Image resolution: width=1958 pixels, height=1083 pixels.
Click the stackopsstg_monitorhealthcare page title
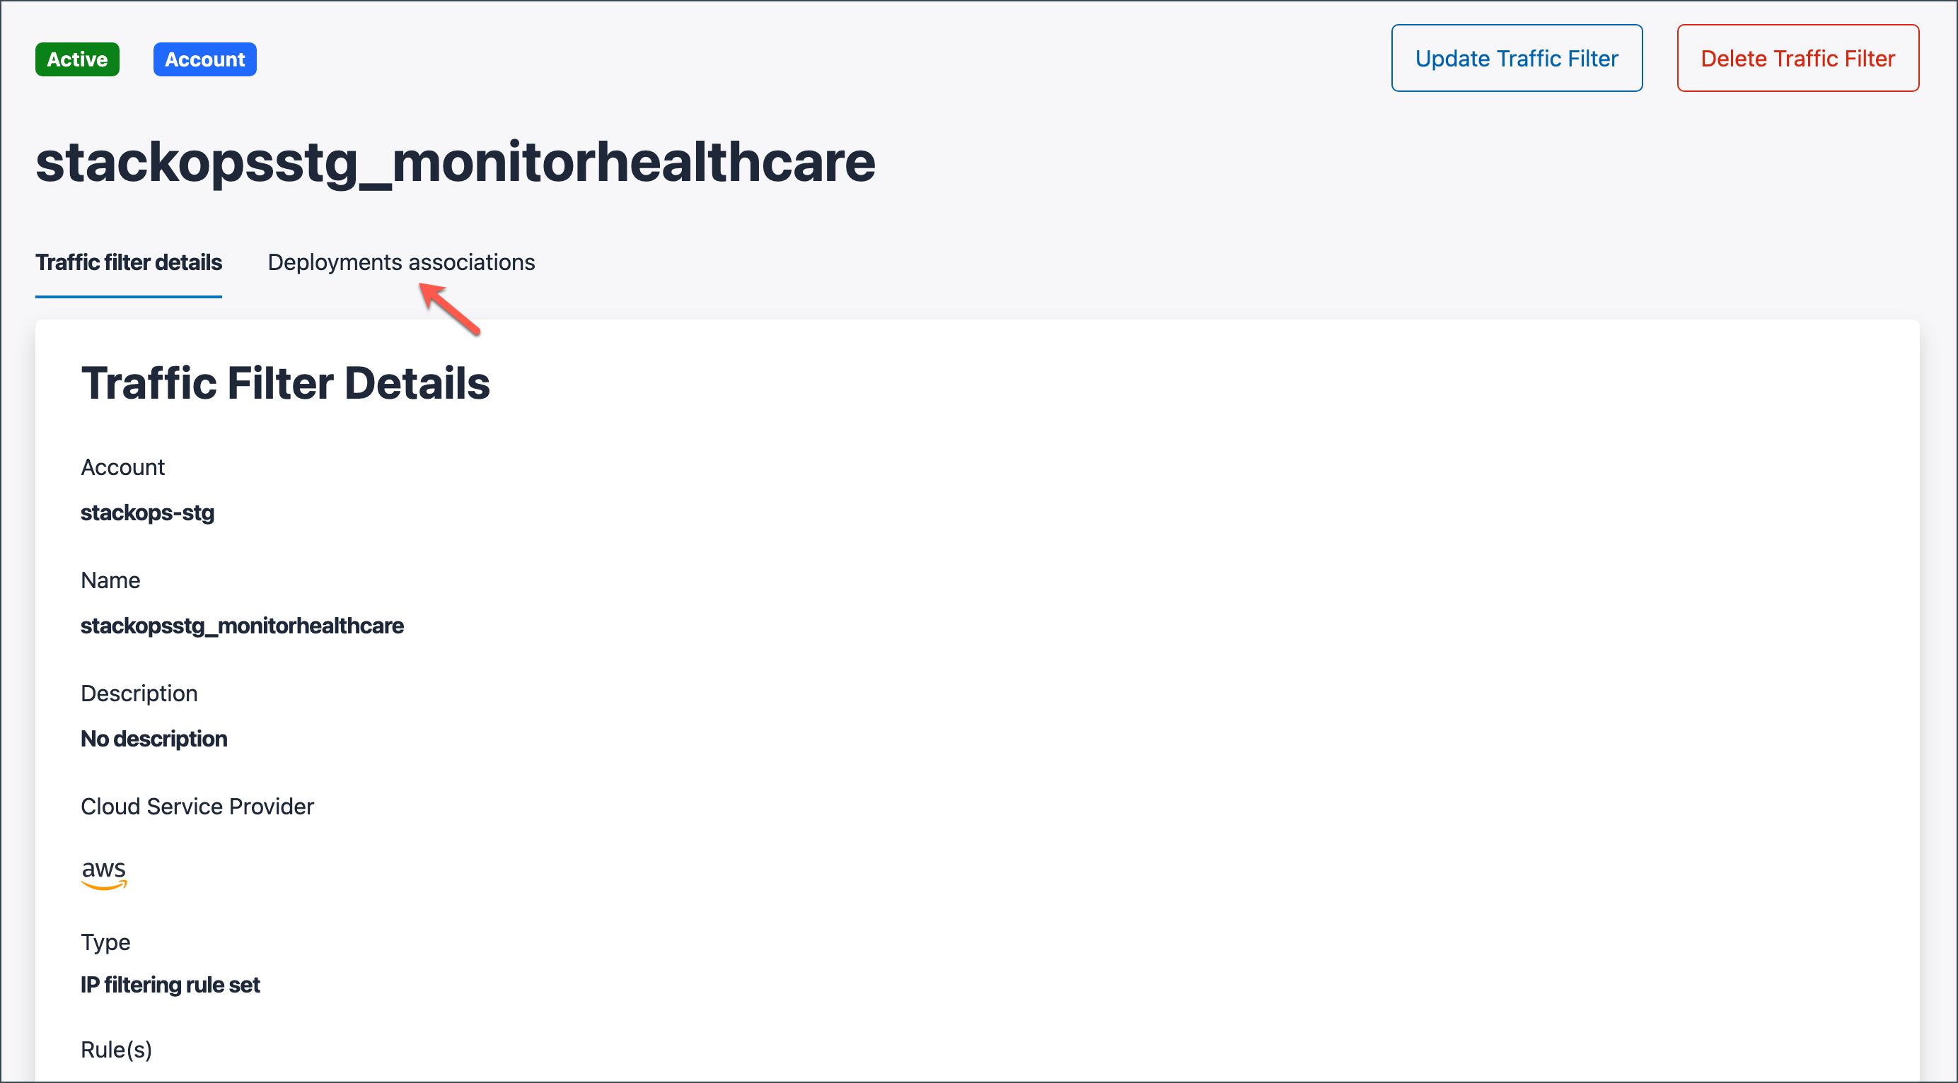point(455,162)
